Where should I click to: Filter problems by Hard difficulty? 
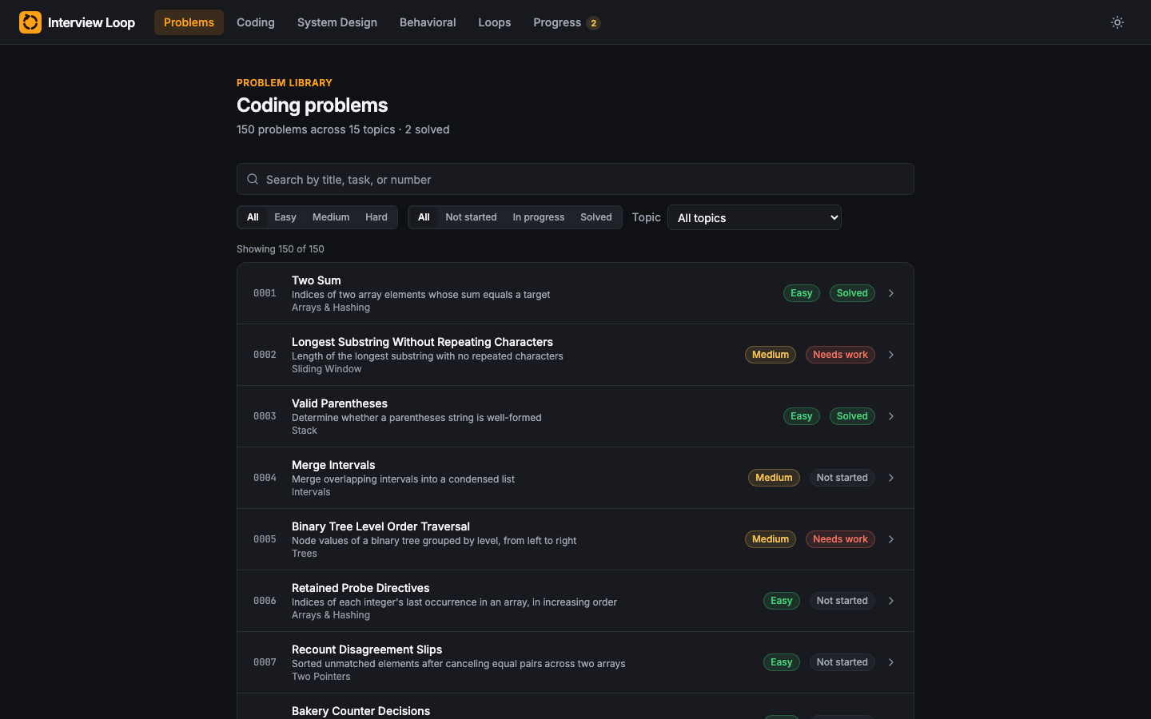point(376,217)
